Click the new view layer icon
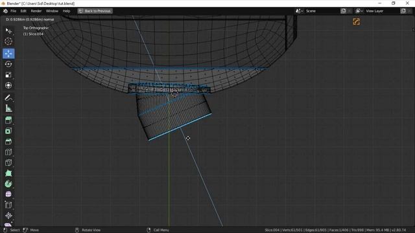Image resolution: width=415 pixels, height=233 pixels. pos(403,11)
